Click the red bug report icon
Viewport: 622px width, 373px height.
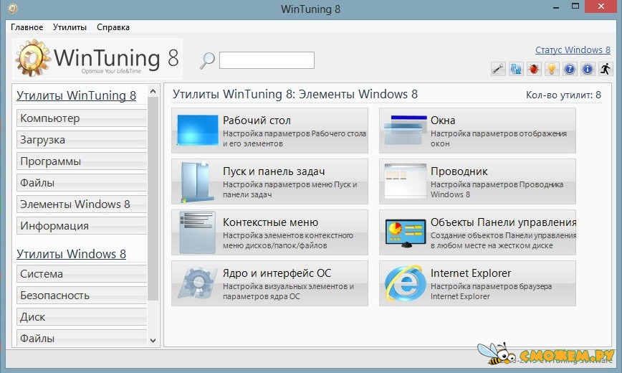pyautogui.click(x=534, y=69)
